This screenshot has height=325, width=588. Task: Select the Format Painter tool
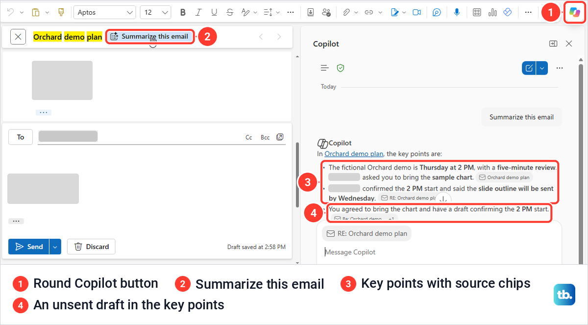point(61,12)
